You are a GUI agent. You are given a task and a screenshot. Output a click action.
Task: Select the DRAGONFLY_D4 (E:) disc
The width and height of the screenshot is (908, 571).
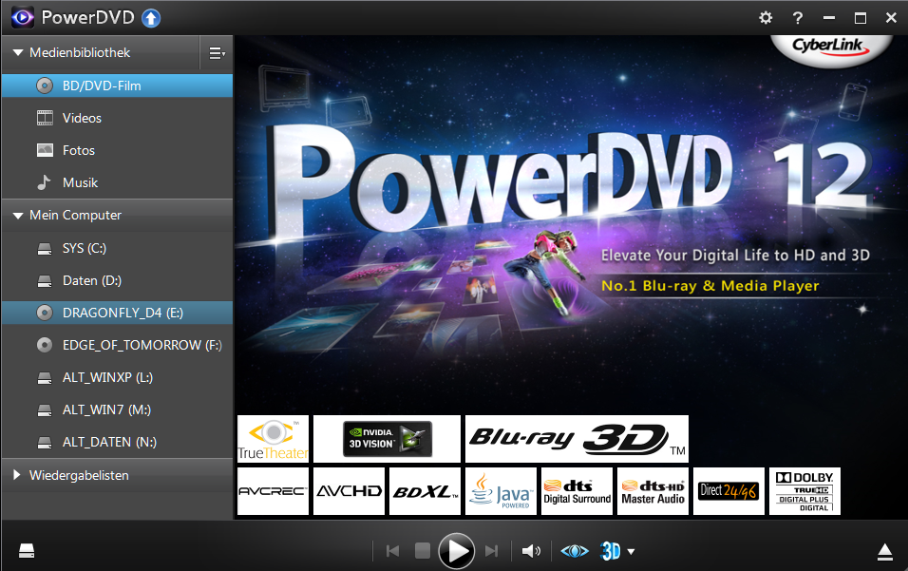click(118, 313)
